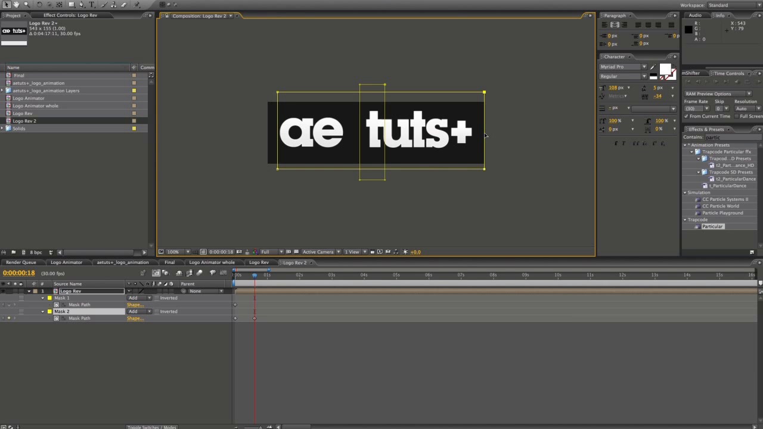Viewport: 763px width, 429px height.
Task: Toggle loop option in Time Controls
Action: [x=748, y=82]
